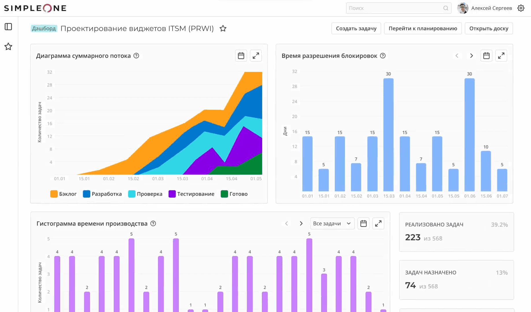Toggle the Проверка legend cyan swatch
The width and height of the screenshot is (531, 312).
[132, 194]
